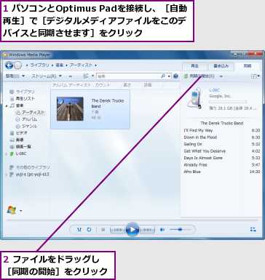
Task: Skip to previous track
Action: point(118,230)
